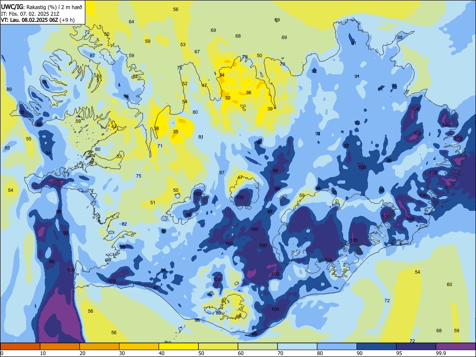476x357 pixels.
Task: Click the humidity value '36' on the map
Action: pos(248,93)
